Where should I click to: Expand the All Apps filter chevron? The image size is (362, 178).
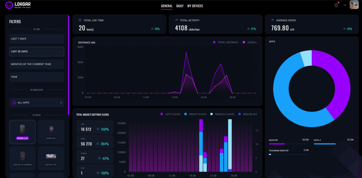[61, 103]
